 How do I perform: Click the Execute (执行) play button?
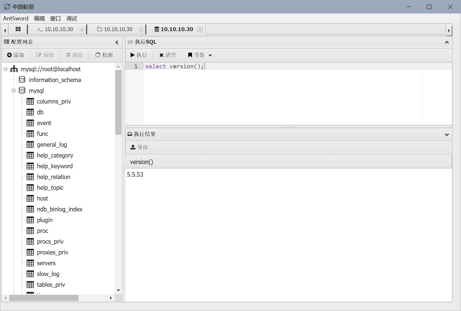(x=139, y=55)
